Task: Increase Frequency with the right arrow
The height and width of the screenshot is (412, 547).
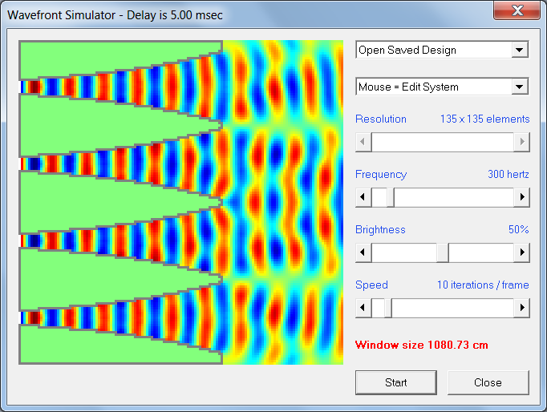Action: [521, 197]
